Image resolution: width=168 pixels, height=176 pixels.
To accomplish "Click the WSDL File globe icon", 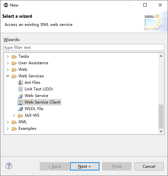I will click(20, 109).
